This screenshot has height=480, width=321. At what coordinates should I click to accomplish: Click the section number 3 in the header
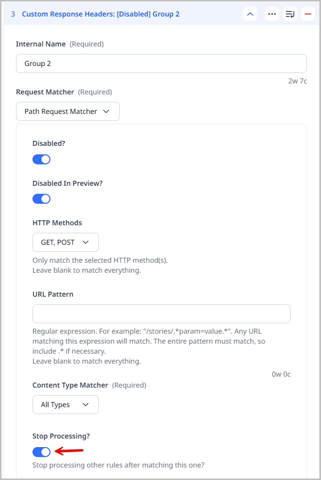11,13
